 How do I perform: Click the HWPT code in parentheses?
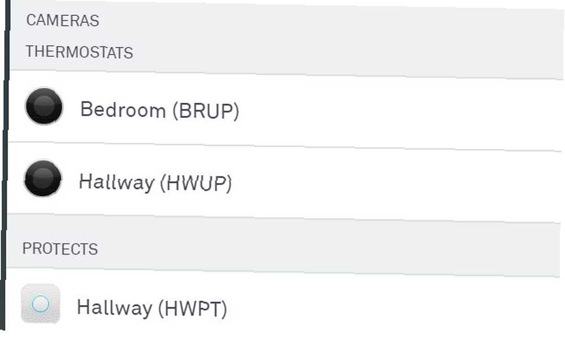coord(193,309)
